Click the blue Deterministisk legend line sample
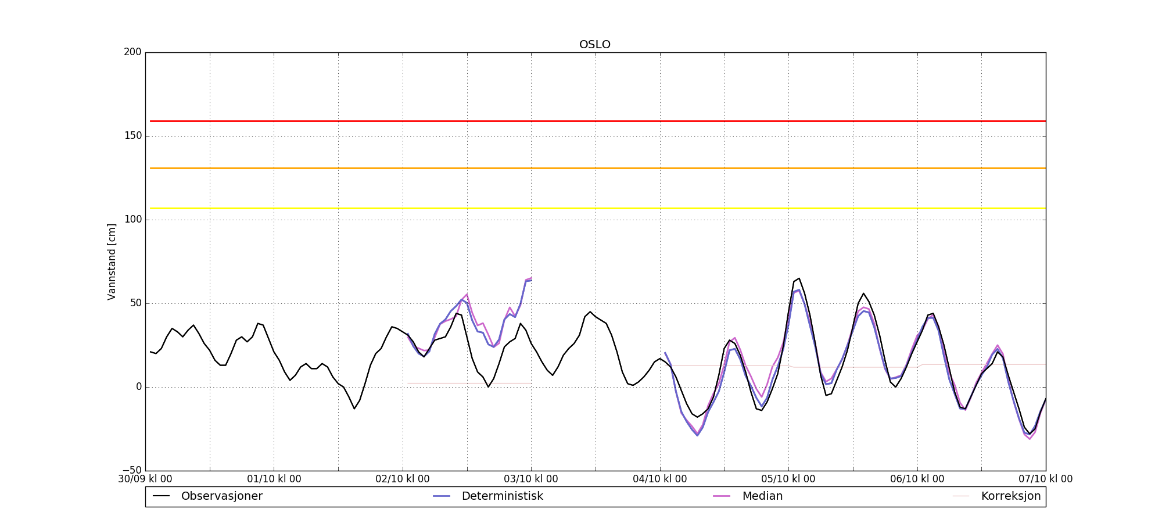 point(442,496)
